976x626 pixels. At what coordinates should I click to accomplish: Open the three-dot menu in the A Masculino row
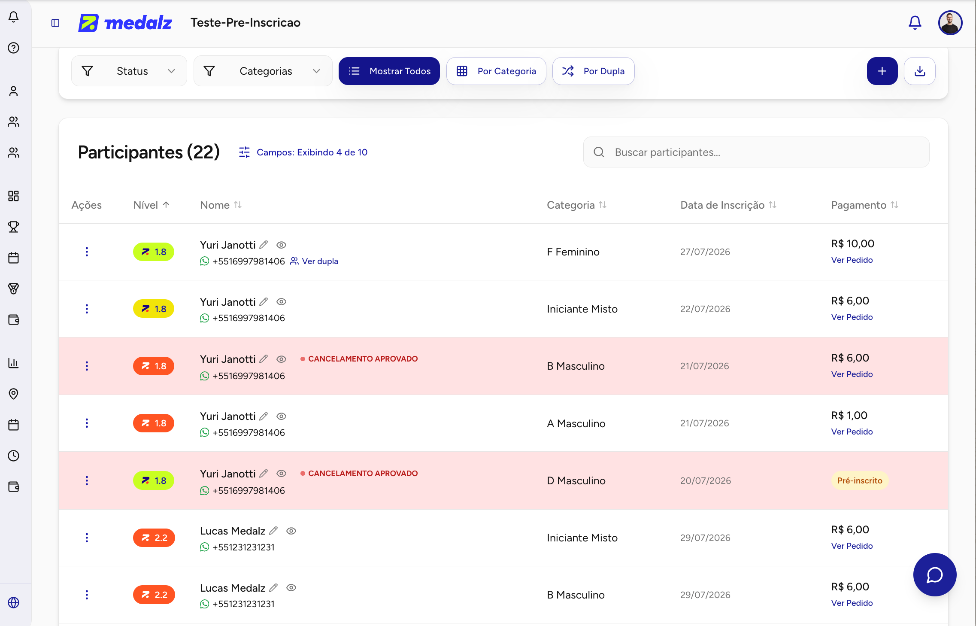tap(87, 423)
